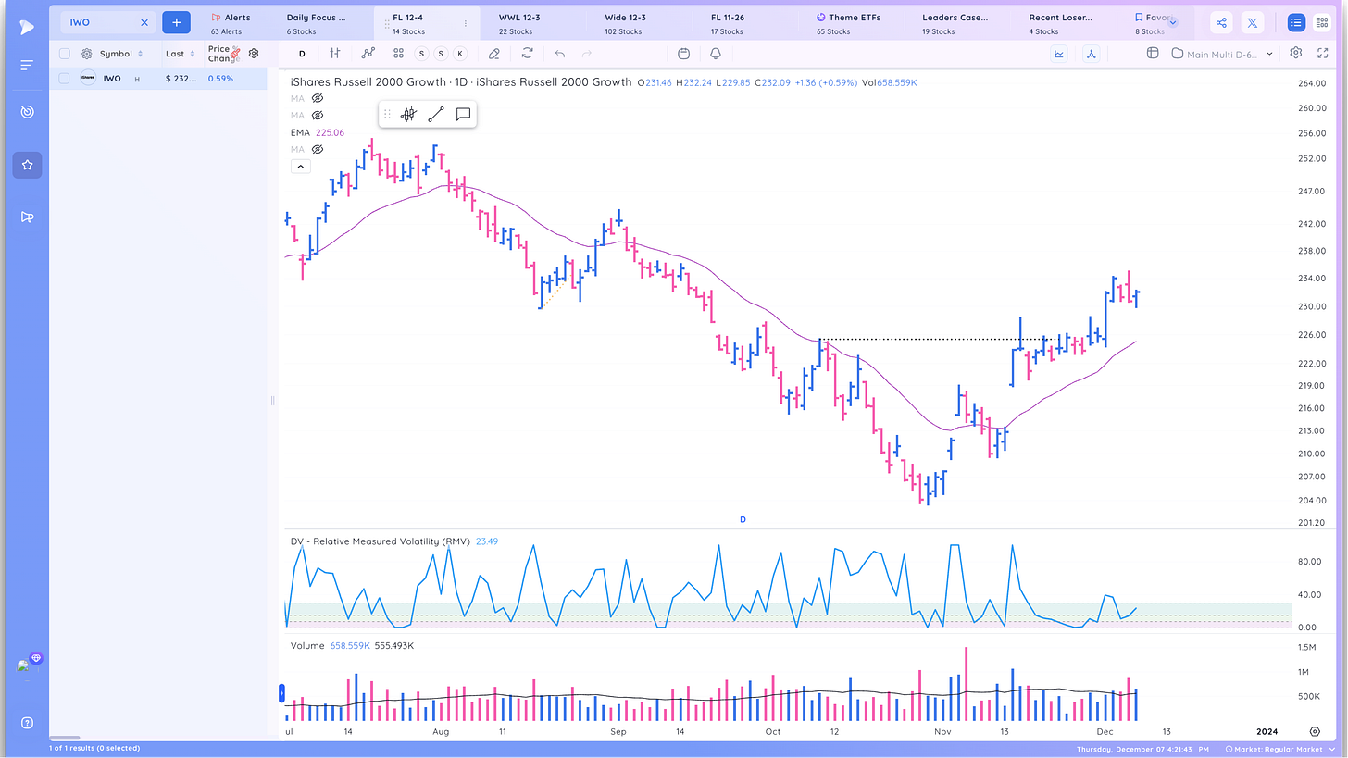Open the indicators icon in chart toolbar
Viewport: 1348px width, 758px height.
click(368, 54)
